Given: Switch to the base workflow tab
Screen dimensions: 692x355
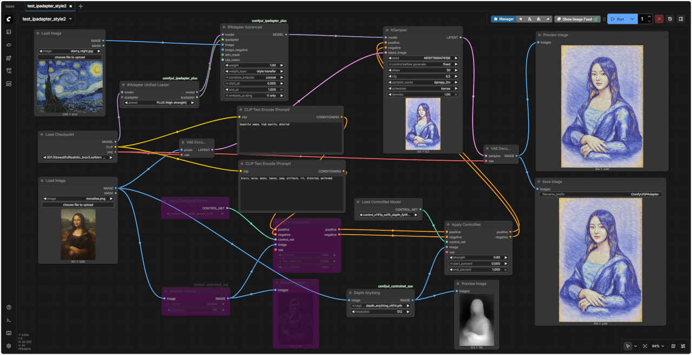Looking at the screenshot, I should coord(10,6).
